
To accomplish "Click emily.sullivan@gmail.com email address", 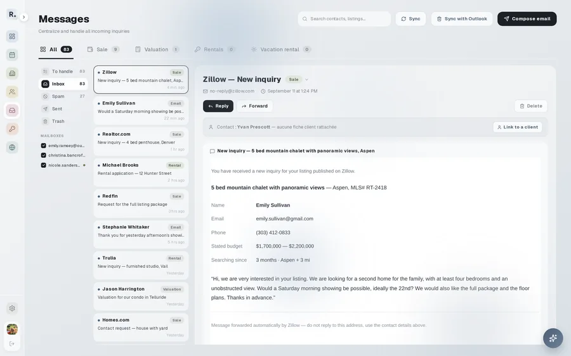I will pyautogui.click(x=284, y=219).
